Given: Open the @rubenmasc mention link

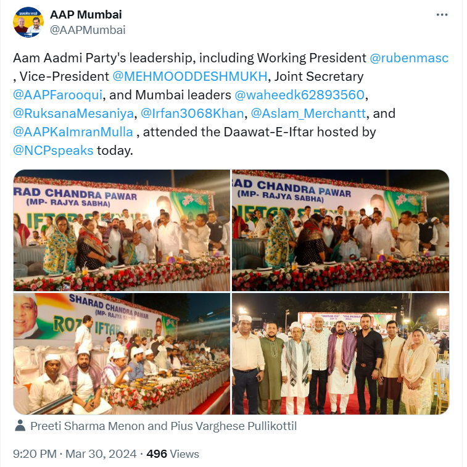Looking at the screenshot, I should [409, 58].
